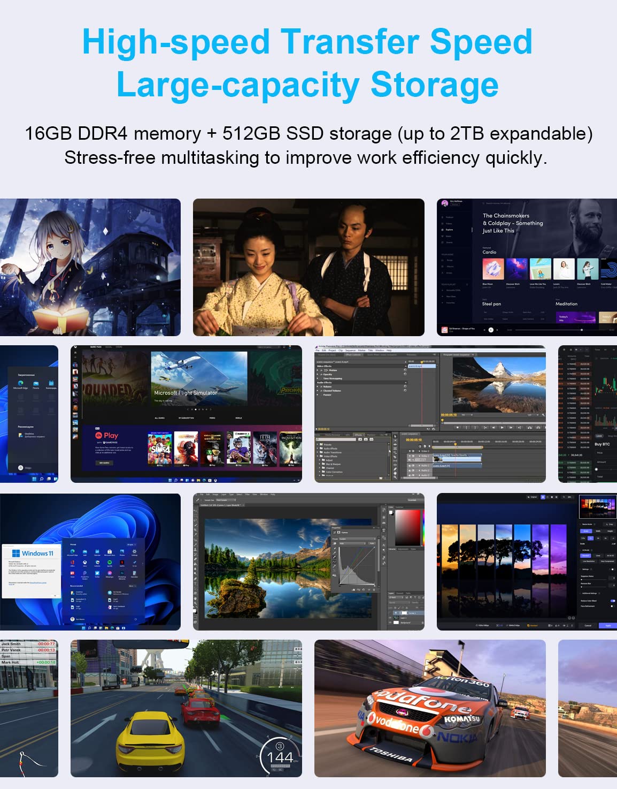This screenshot has width=617, height=789.
Task: Expand the Audio Effects folder in Effects panel
Action: [x=318, y=449]
